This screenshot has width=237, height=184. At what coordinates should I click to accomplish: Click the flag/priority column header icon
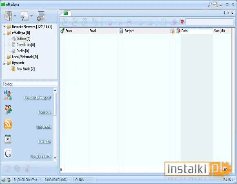[178, 31]
